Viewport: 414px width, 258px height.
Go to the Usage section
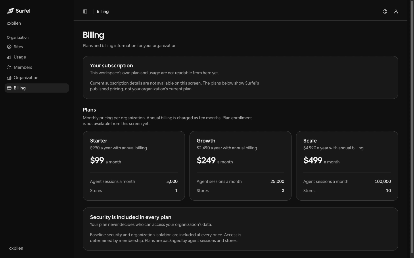(x=37, y=57)
